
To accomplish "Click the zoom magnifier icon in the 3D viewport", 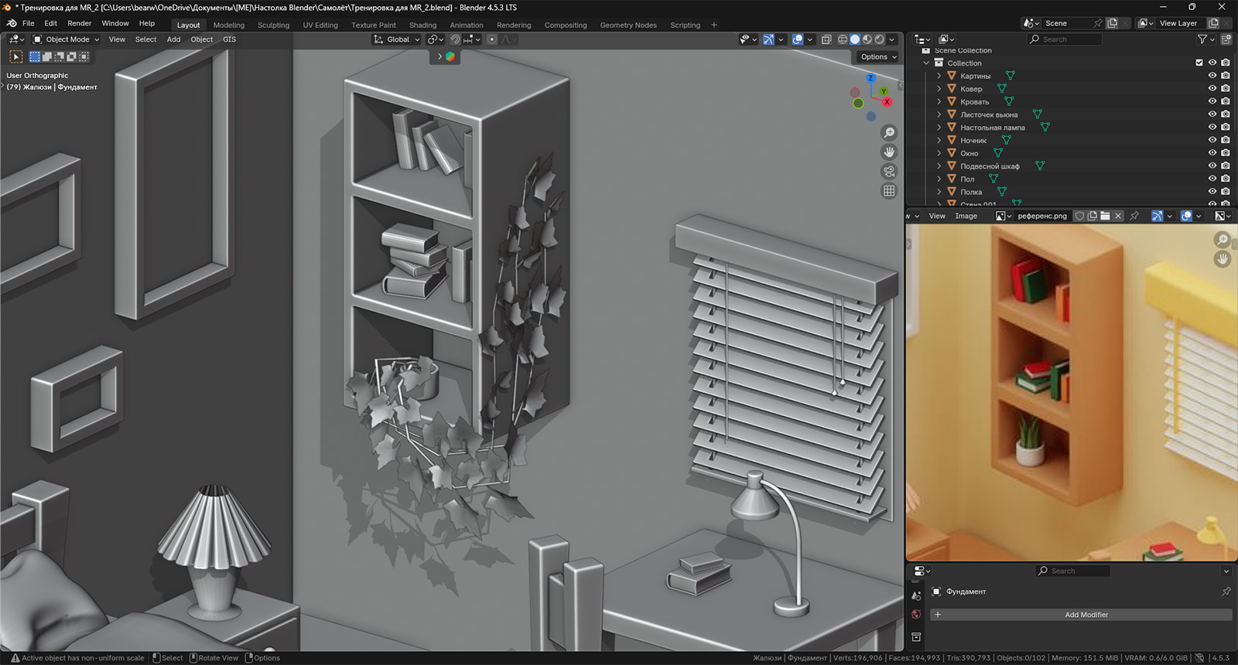I will click(889, 133).
